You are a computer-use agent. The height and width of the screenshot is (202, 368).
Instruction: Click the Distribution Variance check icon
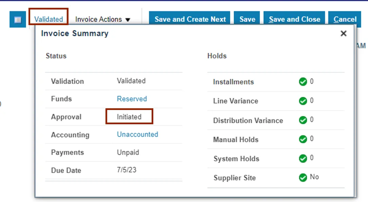click(x=303, y=120)
